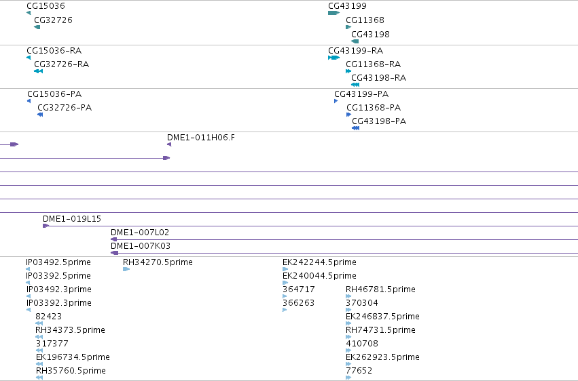Select the DME1-019L15 start arrow glyph

click(x=46, y=226)
